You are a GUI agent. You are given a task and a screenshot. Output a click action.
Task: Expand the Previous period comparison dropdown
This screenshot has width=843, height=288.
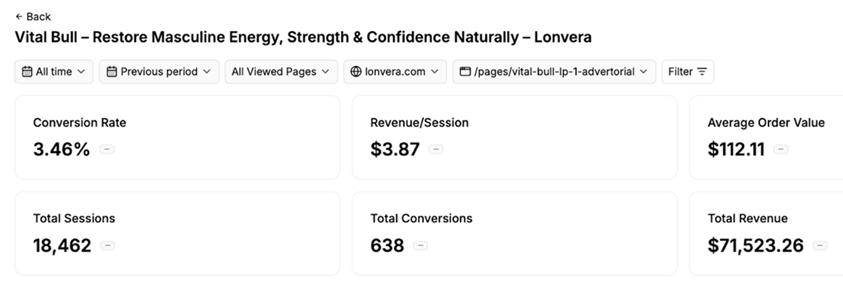[x=159, y=72]
